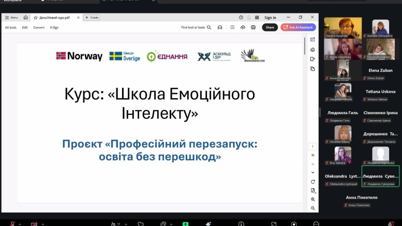Go to the Acrobat Home icon

click(x=26, y=18)
